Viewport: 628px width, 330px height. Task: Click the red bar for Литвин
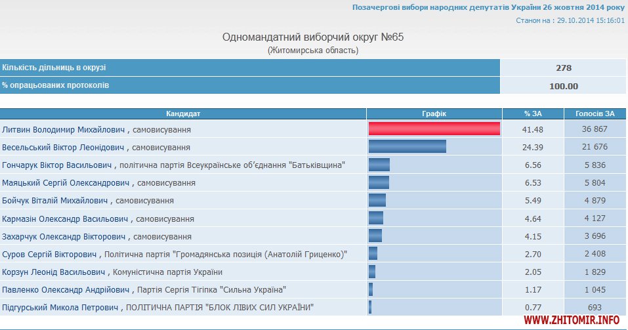(434, 129)
